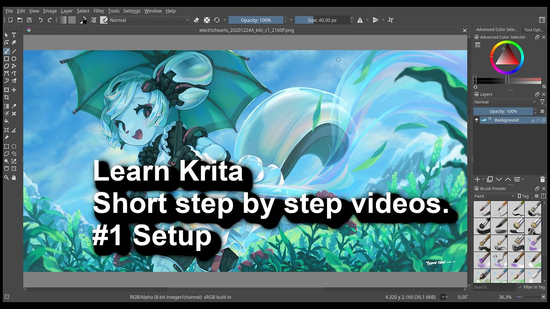Move layer up arrow in Layers
The height and width of the screenshot is (309, 550).
(x=508, y=179)
